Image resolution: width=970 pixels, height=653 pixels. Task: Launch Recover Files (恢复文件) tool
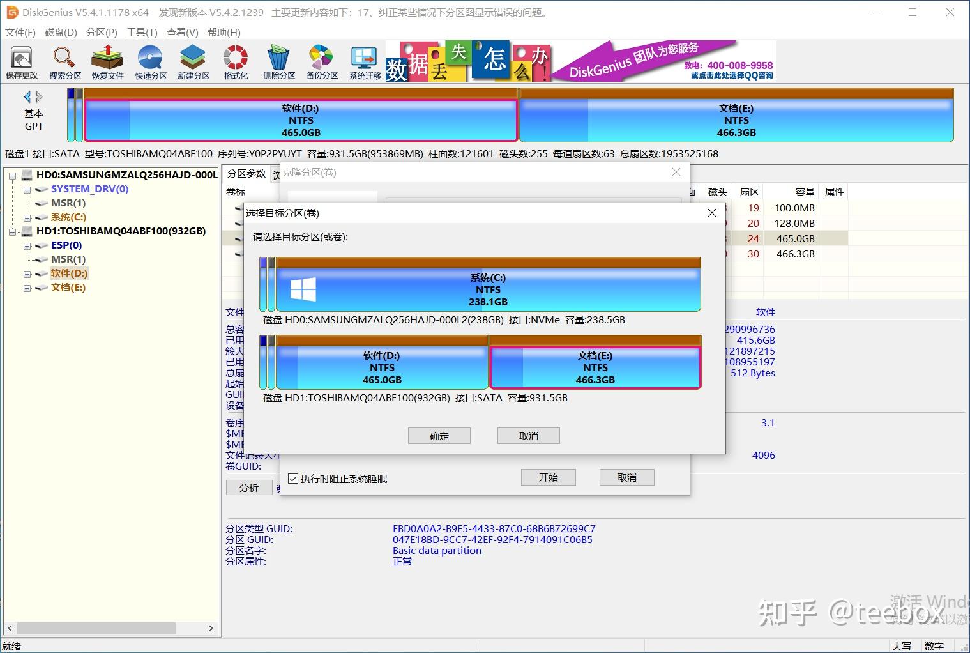107,63
